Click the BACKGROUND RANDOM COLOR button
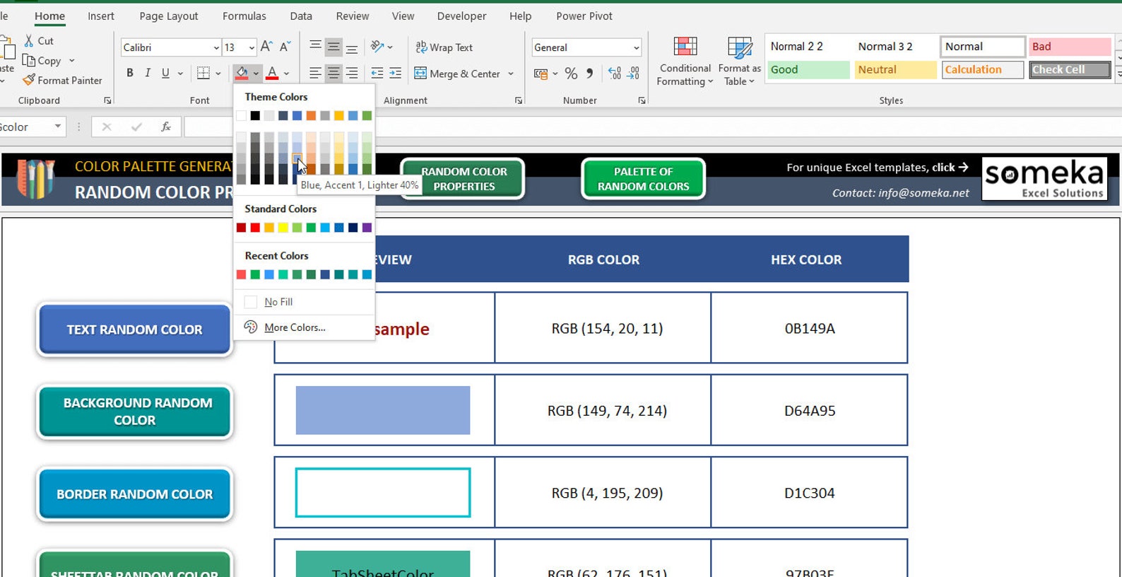 (134, 412)
